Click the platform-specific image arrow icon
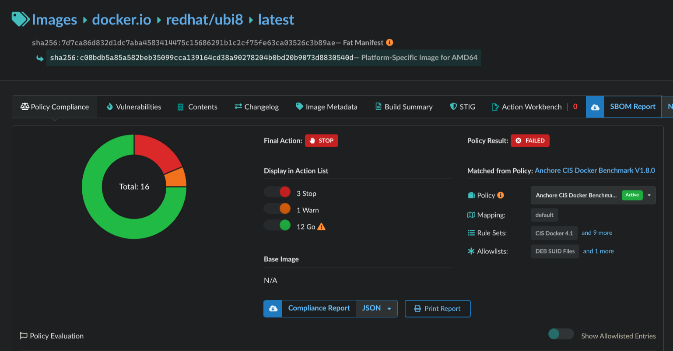 40,58
